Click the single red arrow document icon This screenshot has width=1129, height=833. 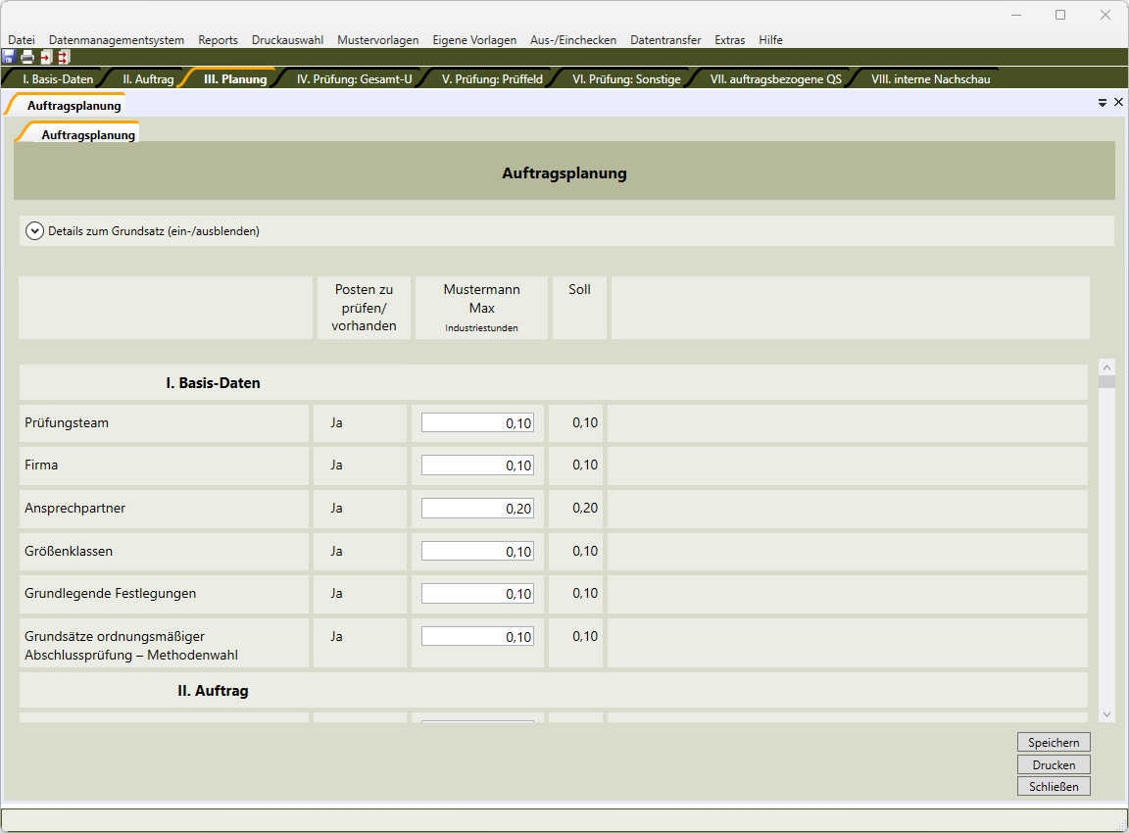pyautogui.click(x=45, y=57)
